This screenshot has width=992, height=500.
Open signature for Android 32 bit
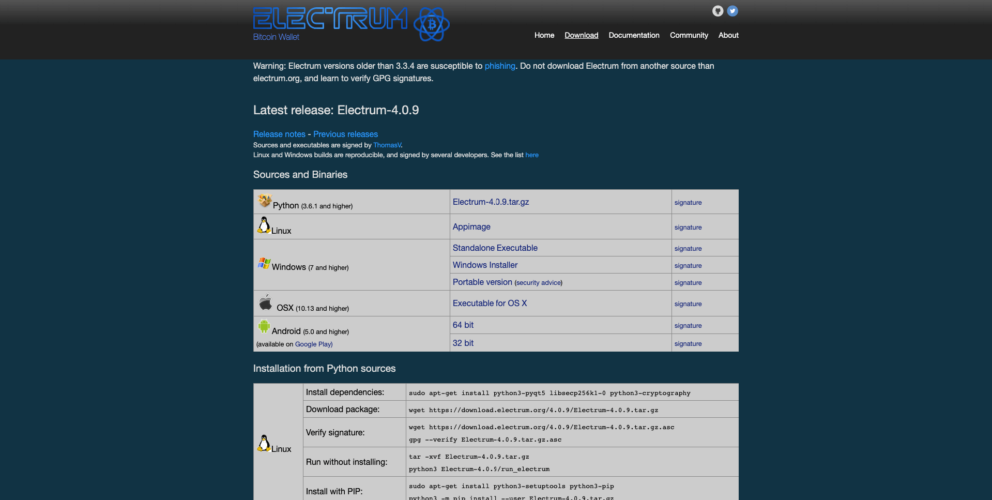click(688, 344)
